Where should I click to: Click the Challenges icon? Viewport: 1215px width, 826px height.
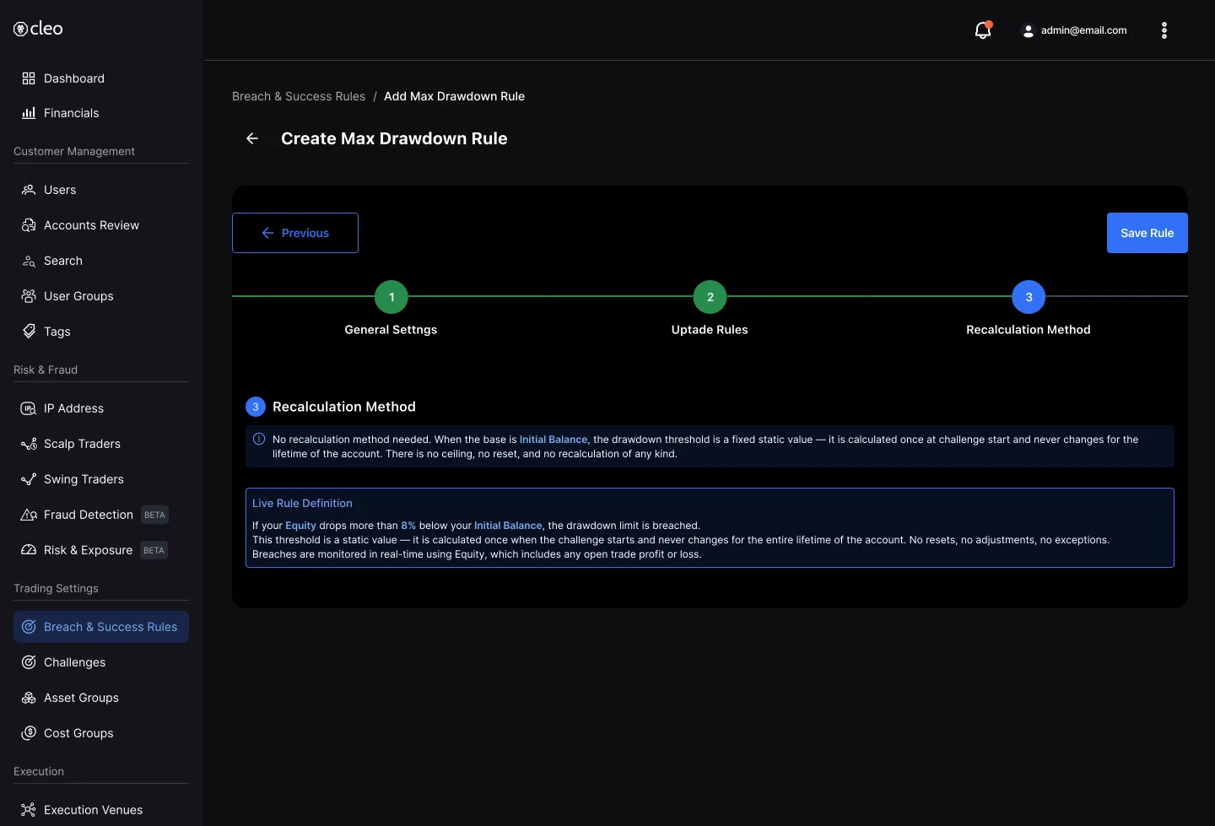pyautogui.click(x=29, y=662)
